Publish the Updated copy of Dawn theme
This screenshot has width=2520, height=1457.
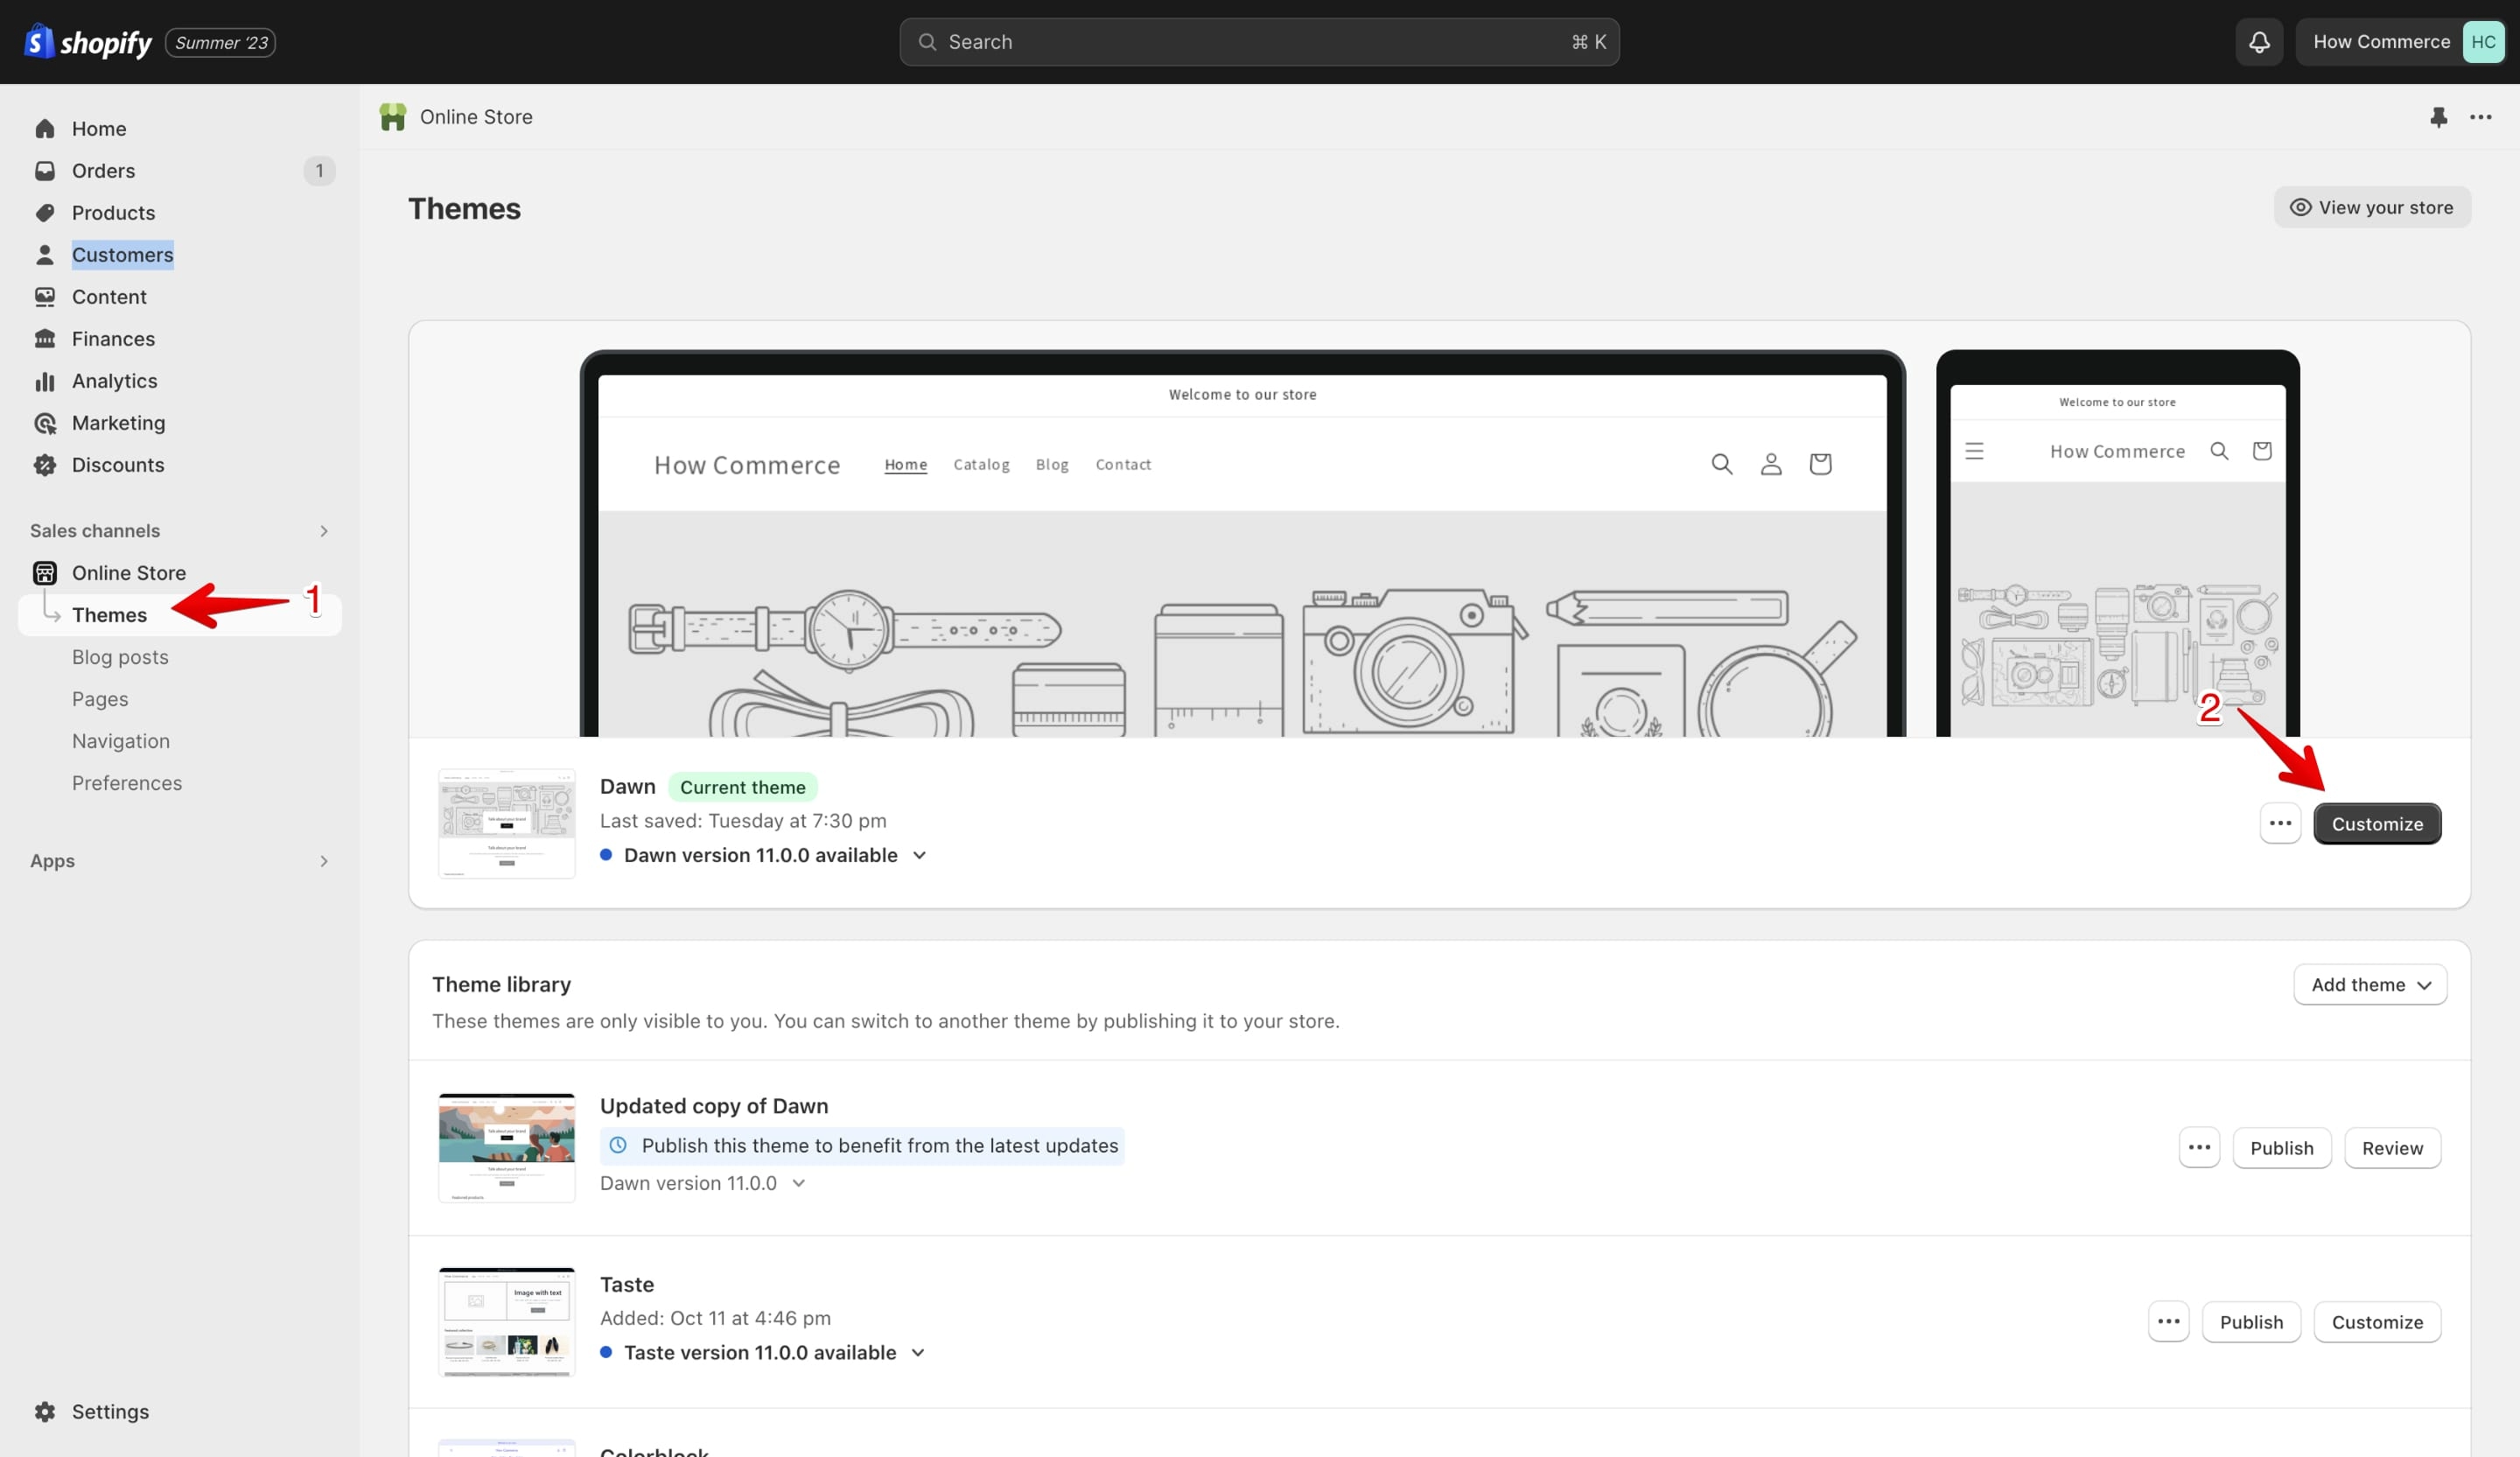2282,1148
